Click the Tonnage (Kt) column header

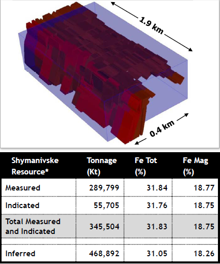pos(102,166)
